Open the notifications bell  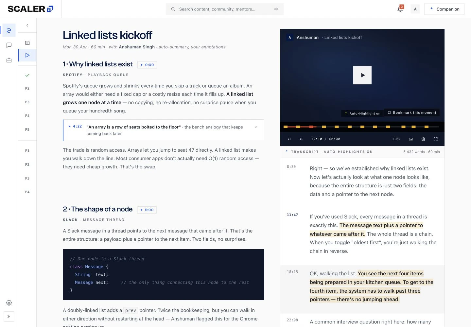tap(400, 9)
